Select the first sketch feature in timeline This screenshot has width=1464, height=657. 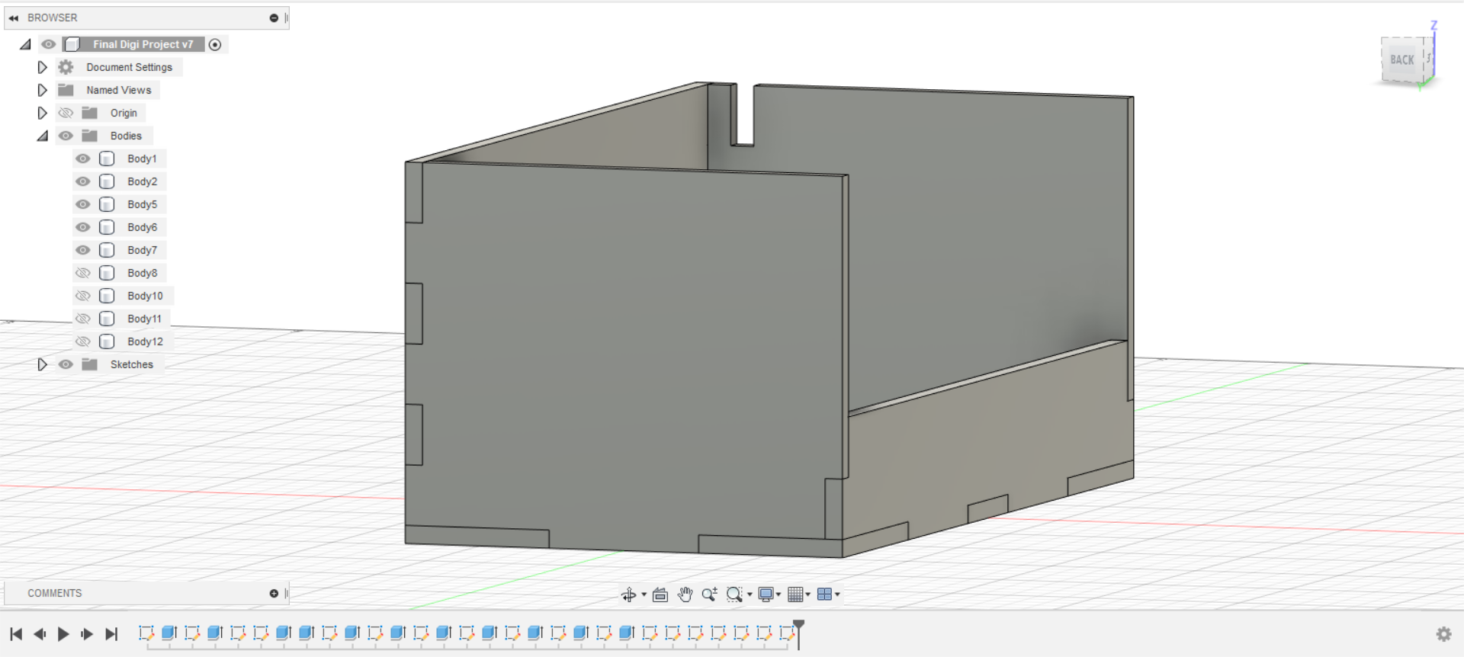click(x=146, y=633)
